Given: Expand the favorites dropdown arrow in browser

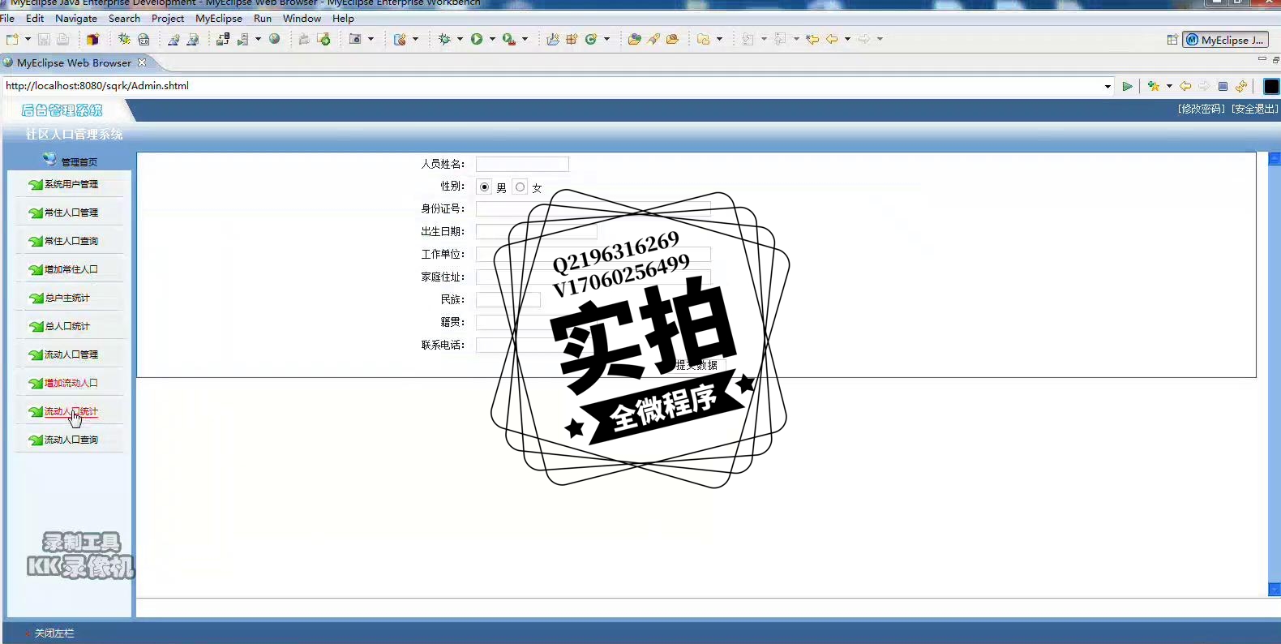Looking at the screenshot, I should pos(1169,86).
